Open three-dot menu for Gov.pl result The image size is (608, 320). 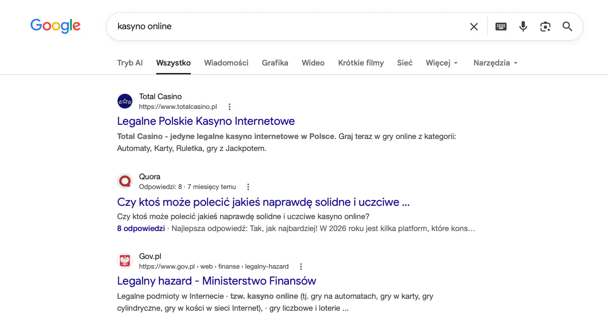(x=301, y=266)
